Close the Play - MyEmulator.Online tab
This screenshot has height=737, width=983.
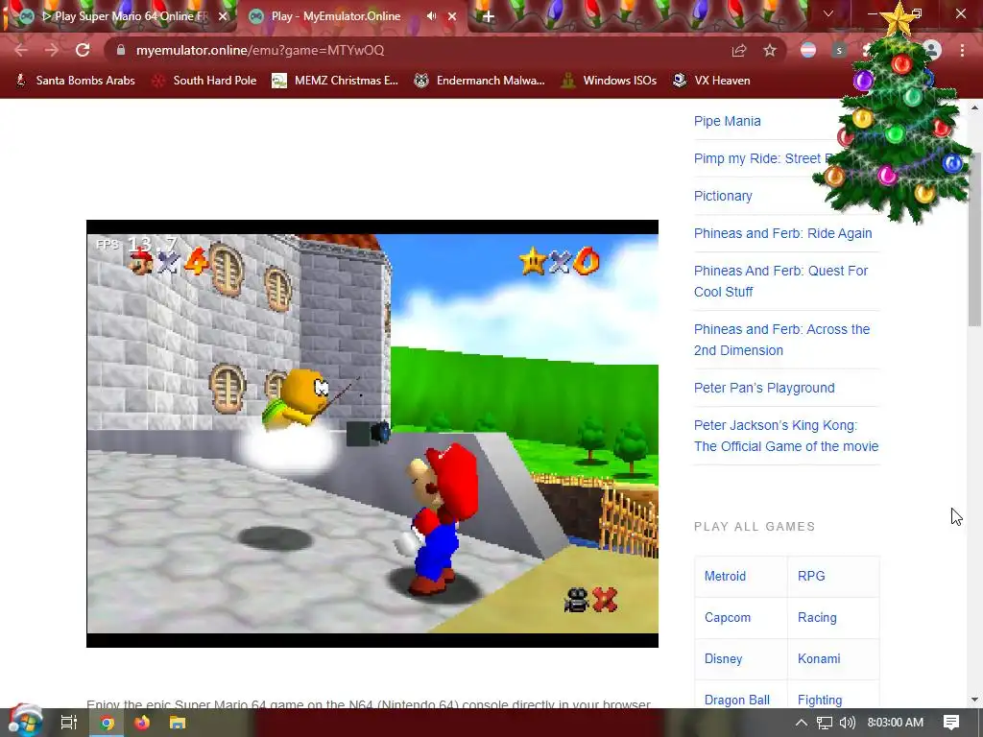(x=452, y=16)
